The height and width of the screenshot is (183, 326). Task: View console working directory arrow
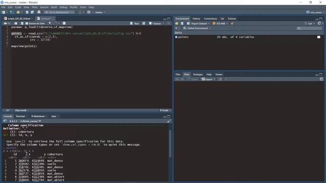40,121
